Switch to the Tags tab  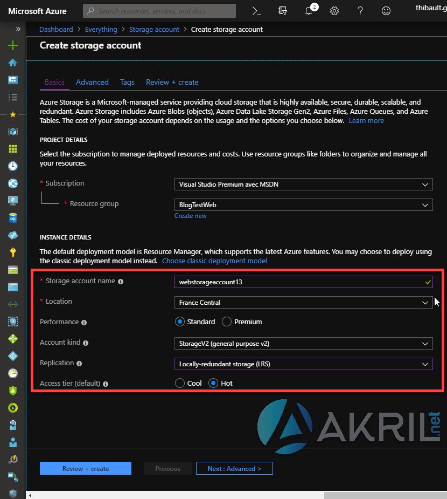tap(127, 82)
